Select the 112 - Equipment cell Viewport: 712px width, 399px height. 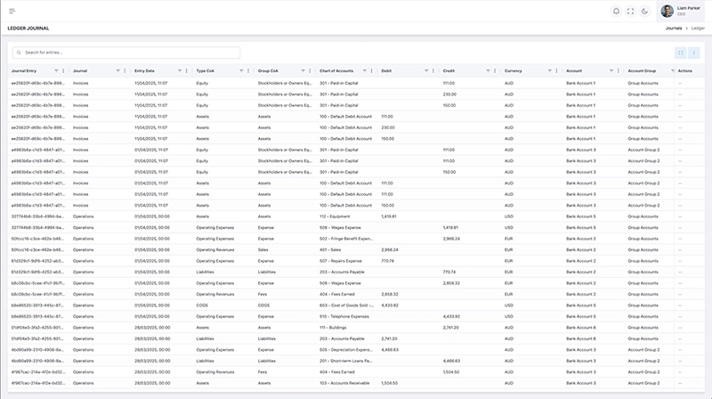click(x=335, y=216)
